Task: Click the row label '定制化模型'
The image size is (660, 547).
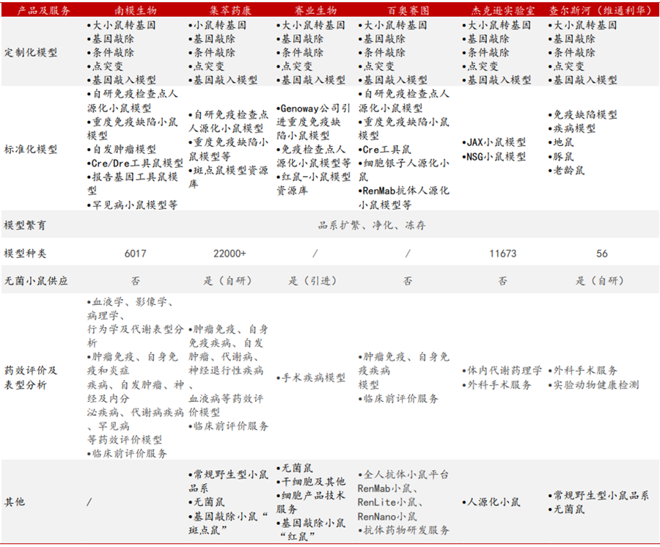Action: (x=30, y=53)
